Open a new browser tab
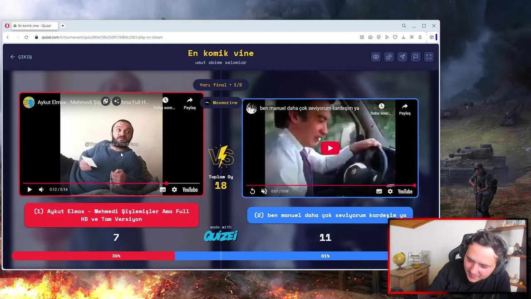The width and height of the screenshot is (531, 299). point(63,26)
